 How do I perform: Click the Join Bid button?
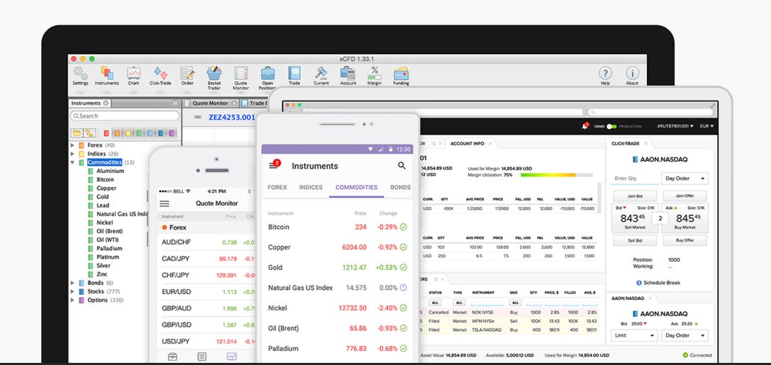point(635,196)
